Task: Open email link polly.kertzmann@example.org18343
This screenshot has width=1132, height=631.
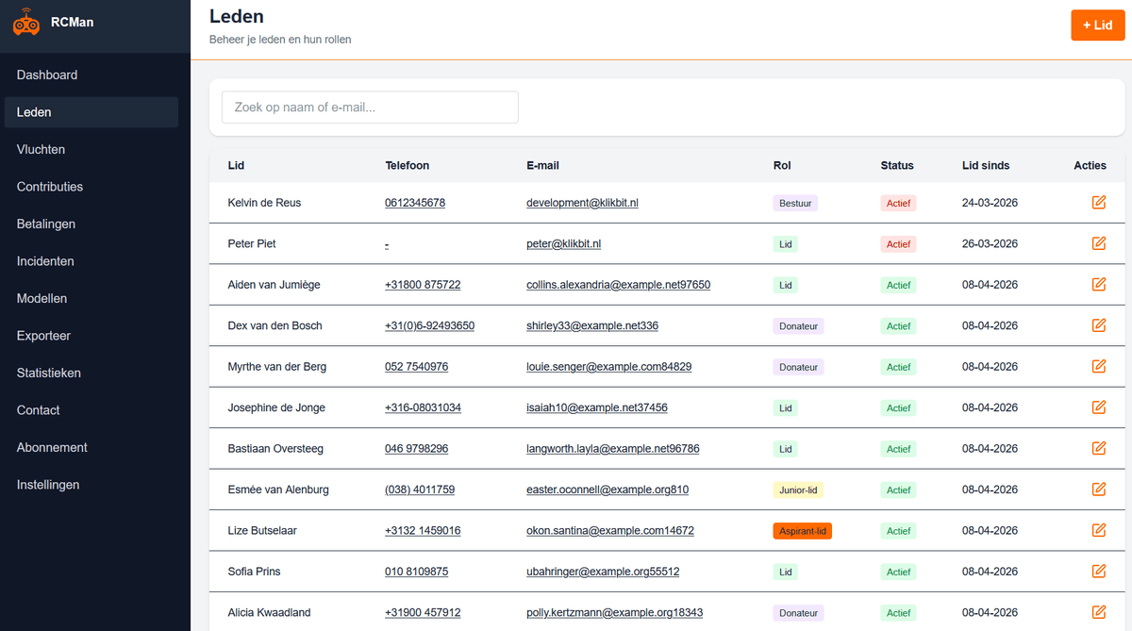Action: click(614, 611)
